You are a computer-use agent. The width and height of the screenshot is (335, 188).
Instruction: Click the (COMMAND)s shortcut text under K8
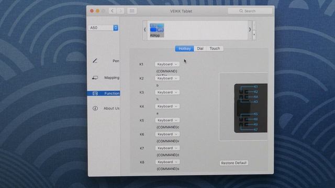click(167, 169)
